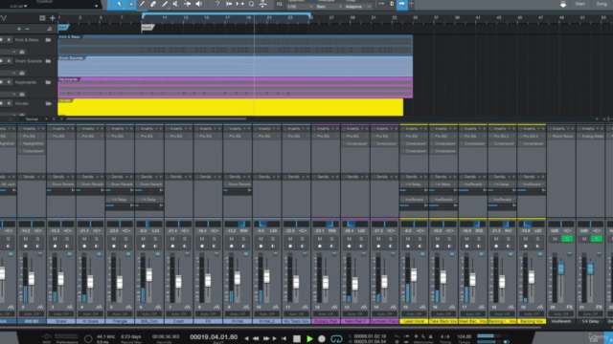Switch to the Start page tab
The height and width of the screenshot is (344, 613).
click(x=580, y=4)
